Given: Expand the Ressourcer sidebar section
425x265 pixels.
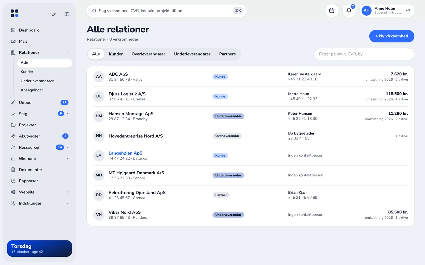Looking at the screenshot, I should tap(68, 147).
